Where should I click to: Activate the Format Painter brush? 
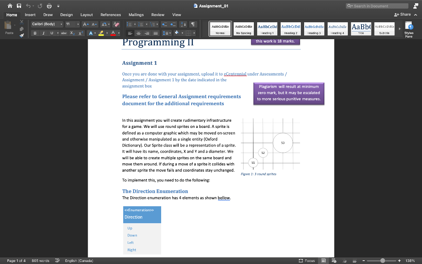point(22,35)
